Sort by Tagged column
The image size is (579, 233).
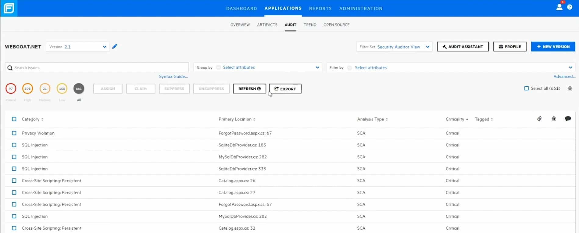(x=484, y=119)
